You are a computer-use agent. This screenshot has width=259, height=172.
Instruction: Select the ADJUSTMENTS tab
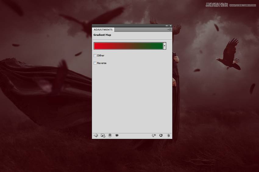(103, 30)
